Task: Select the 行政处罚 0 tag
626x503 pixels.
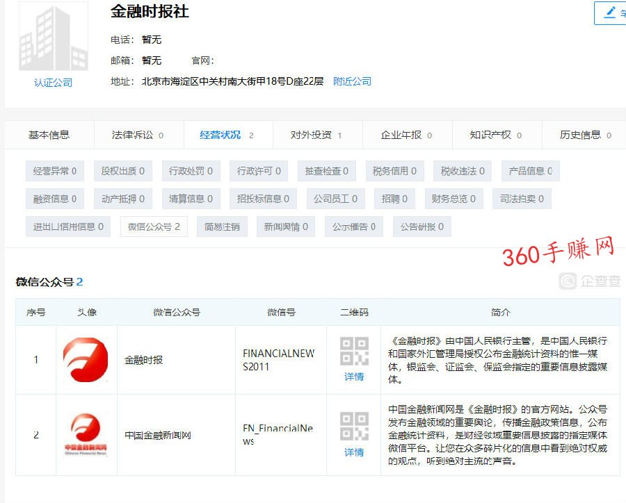Action: (x=191, y=171)
